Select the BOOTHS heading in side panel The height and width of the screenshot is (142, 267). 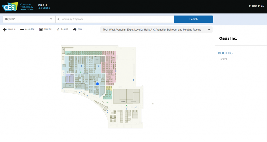[x=225, y=53]
